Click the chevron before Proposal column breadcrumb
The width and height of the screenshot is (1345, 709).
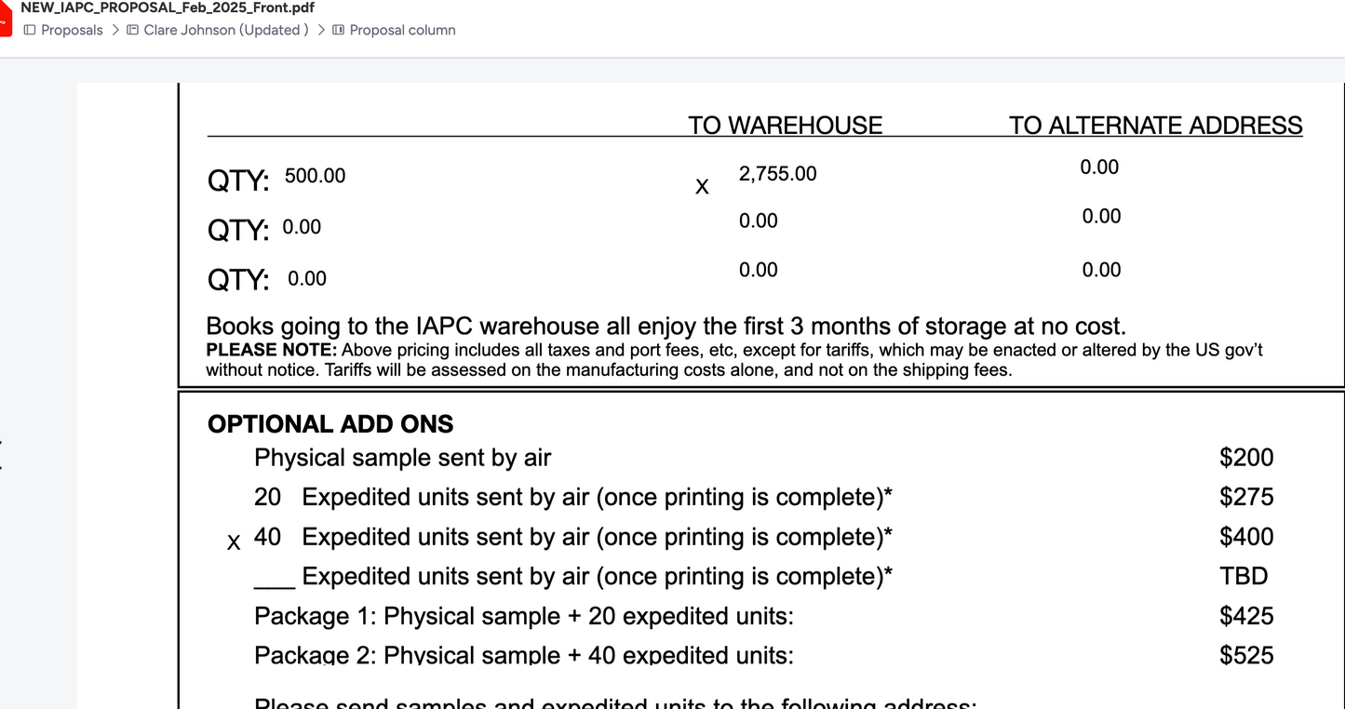pyautogui.click(x=321, y=30)
